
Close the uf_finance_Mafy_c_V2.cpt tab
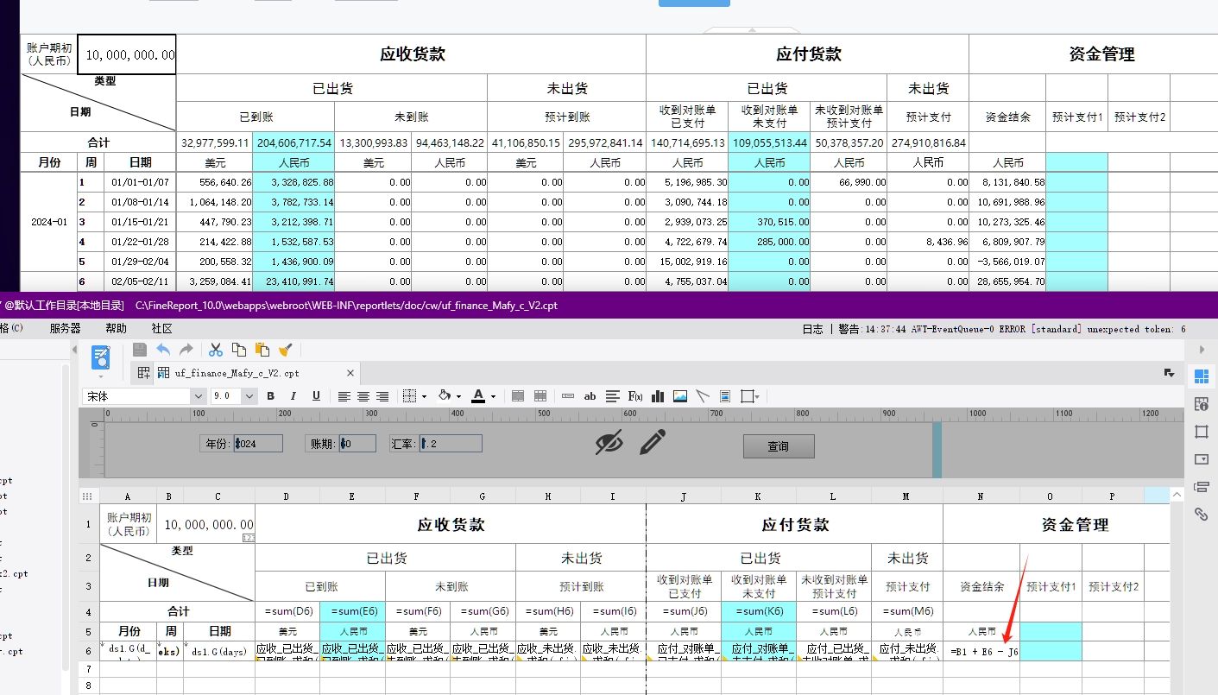coord(350,373)
